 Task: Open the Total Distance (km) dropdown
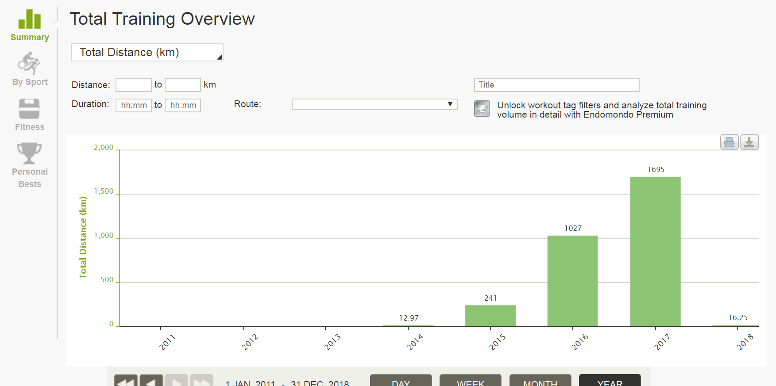pyautogui.click(x=147, y=52)
